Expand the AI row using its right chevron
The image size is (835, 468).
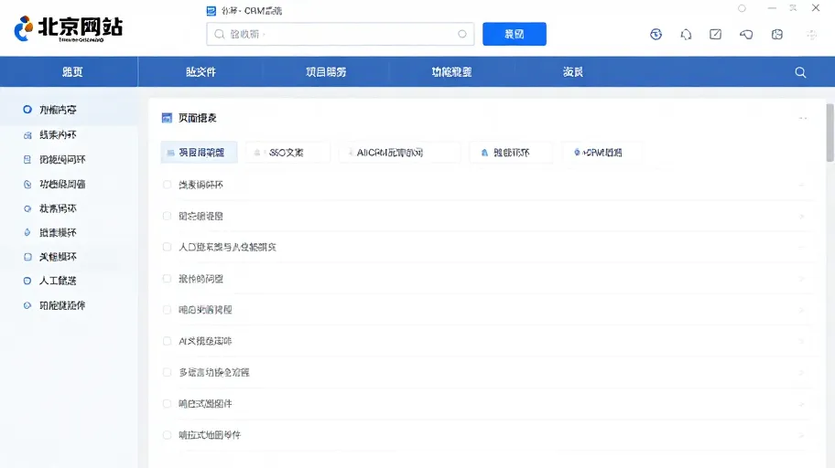[x=801, y=342]
